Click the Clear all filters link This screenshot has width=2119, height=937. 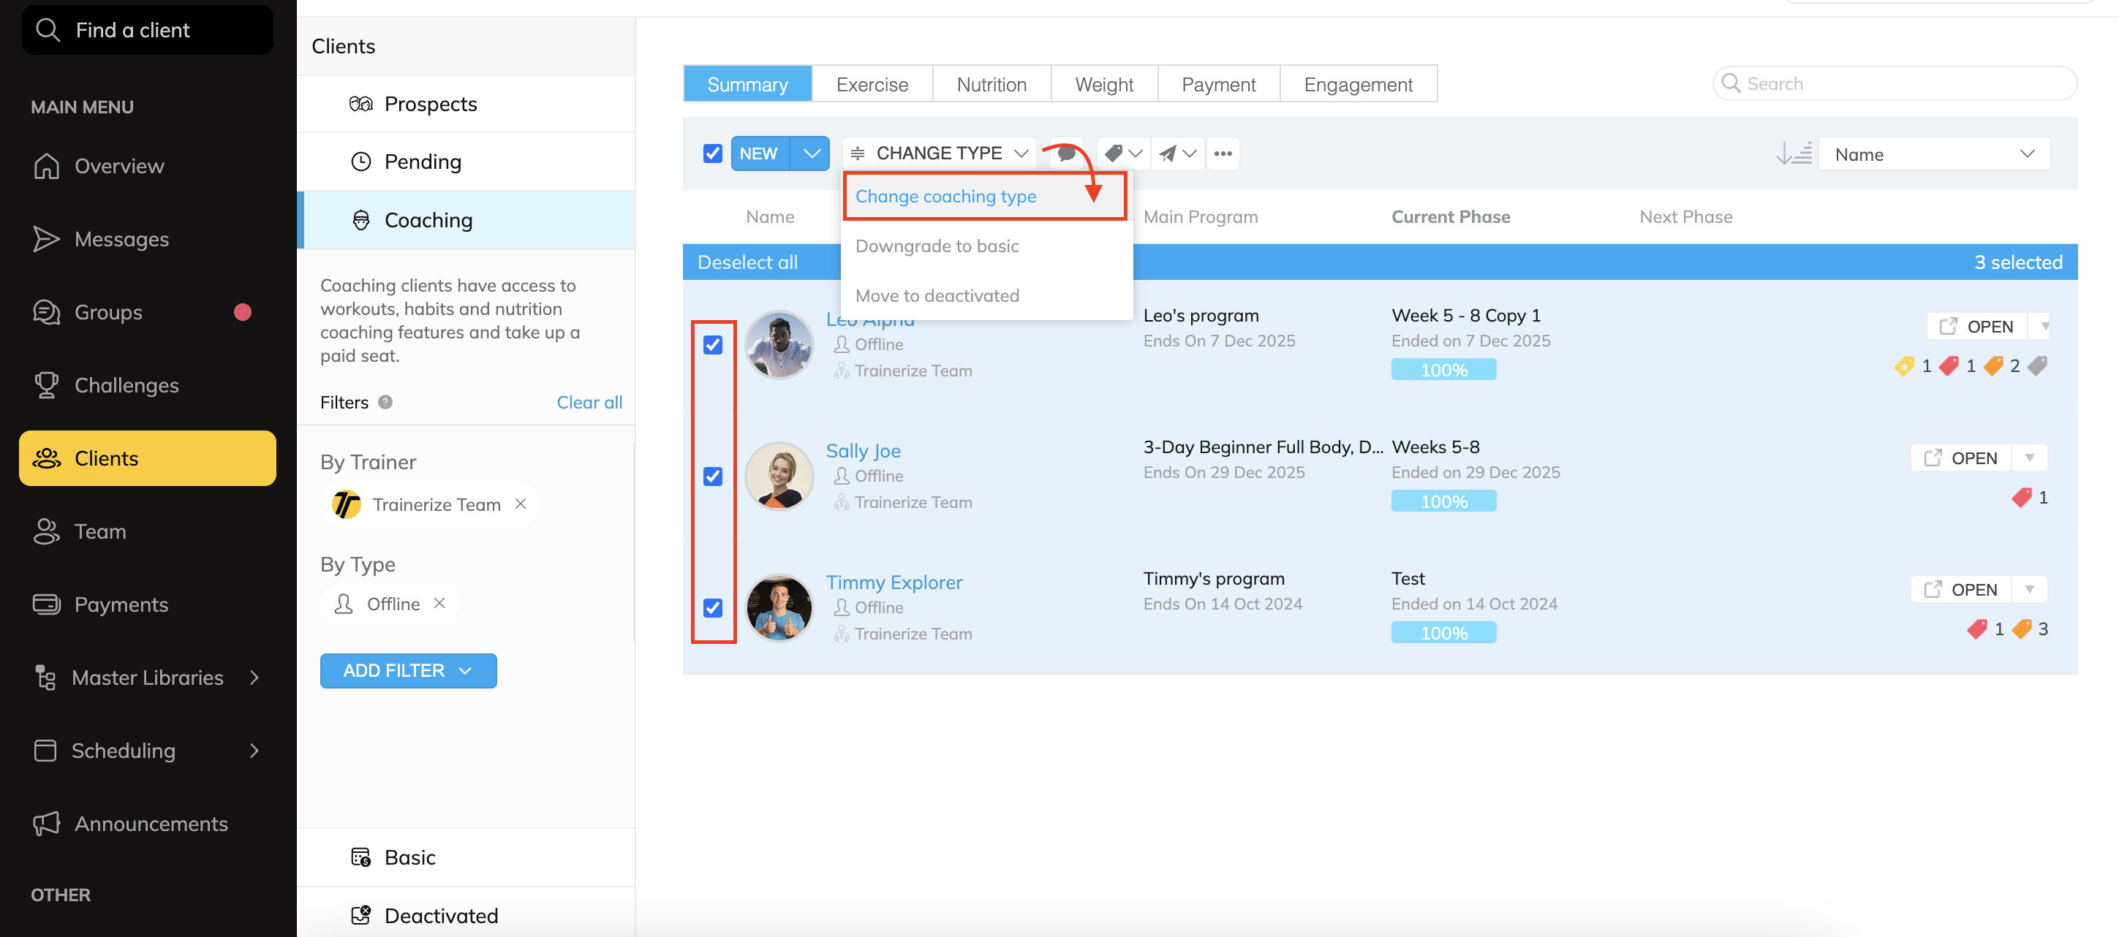point(589,402)
